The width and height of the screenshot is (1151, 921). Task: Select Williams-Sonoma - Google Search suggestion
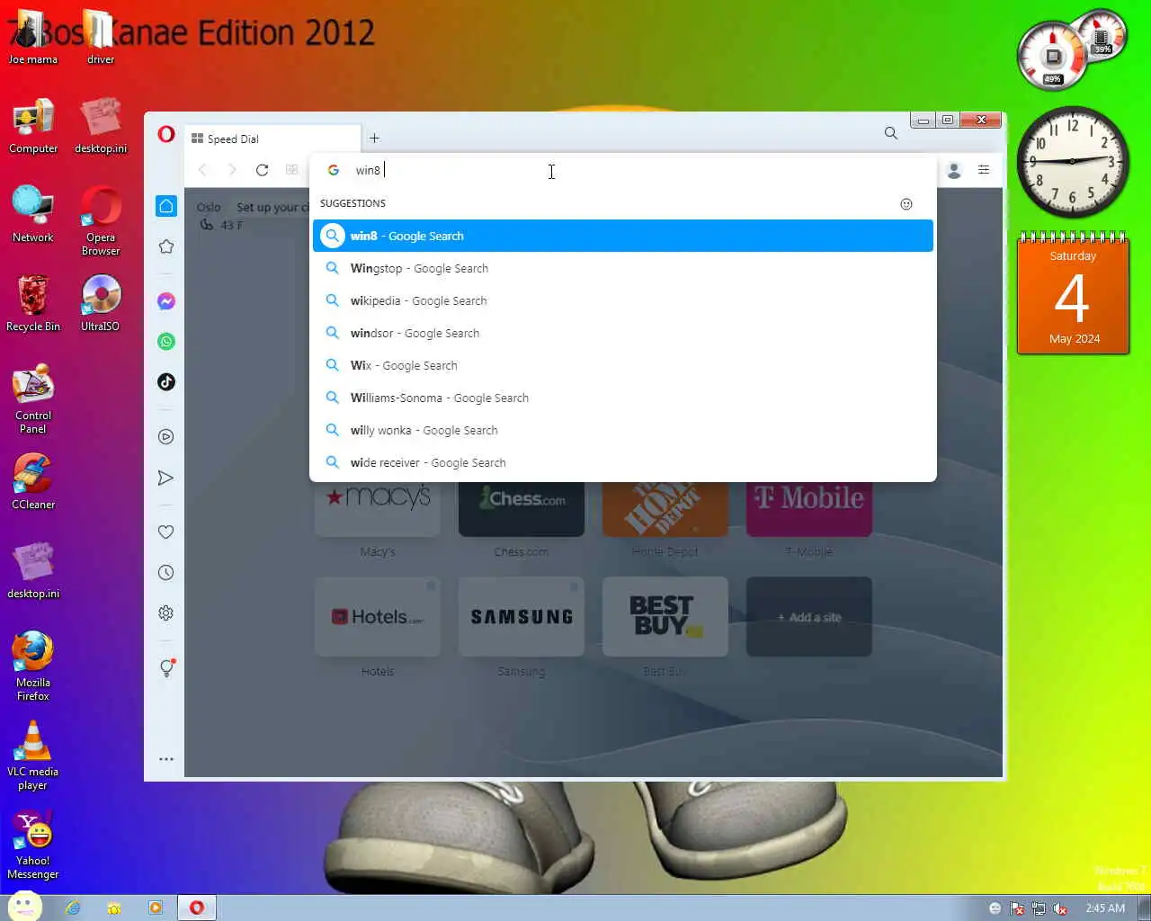[x=622, y=398]
